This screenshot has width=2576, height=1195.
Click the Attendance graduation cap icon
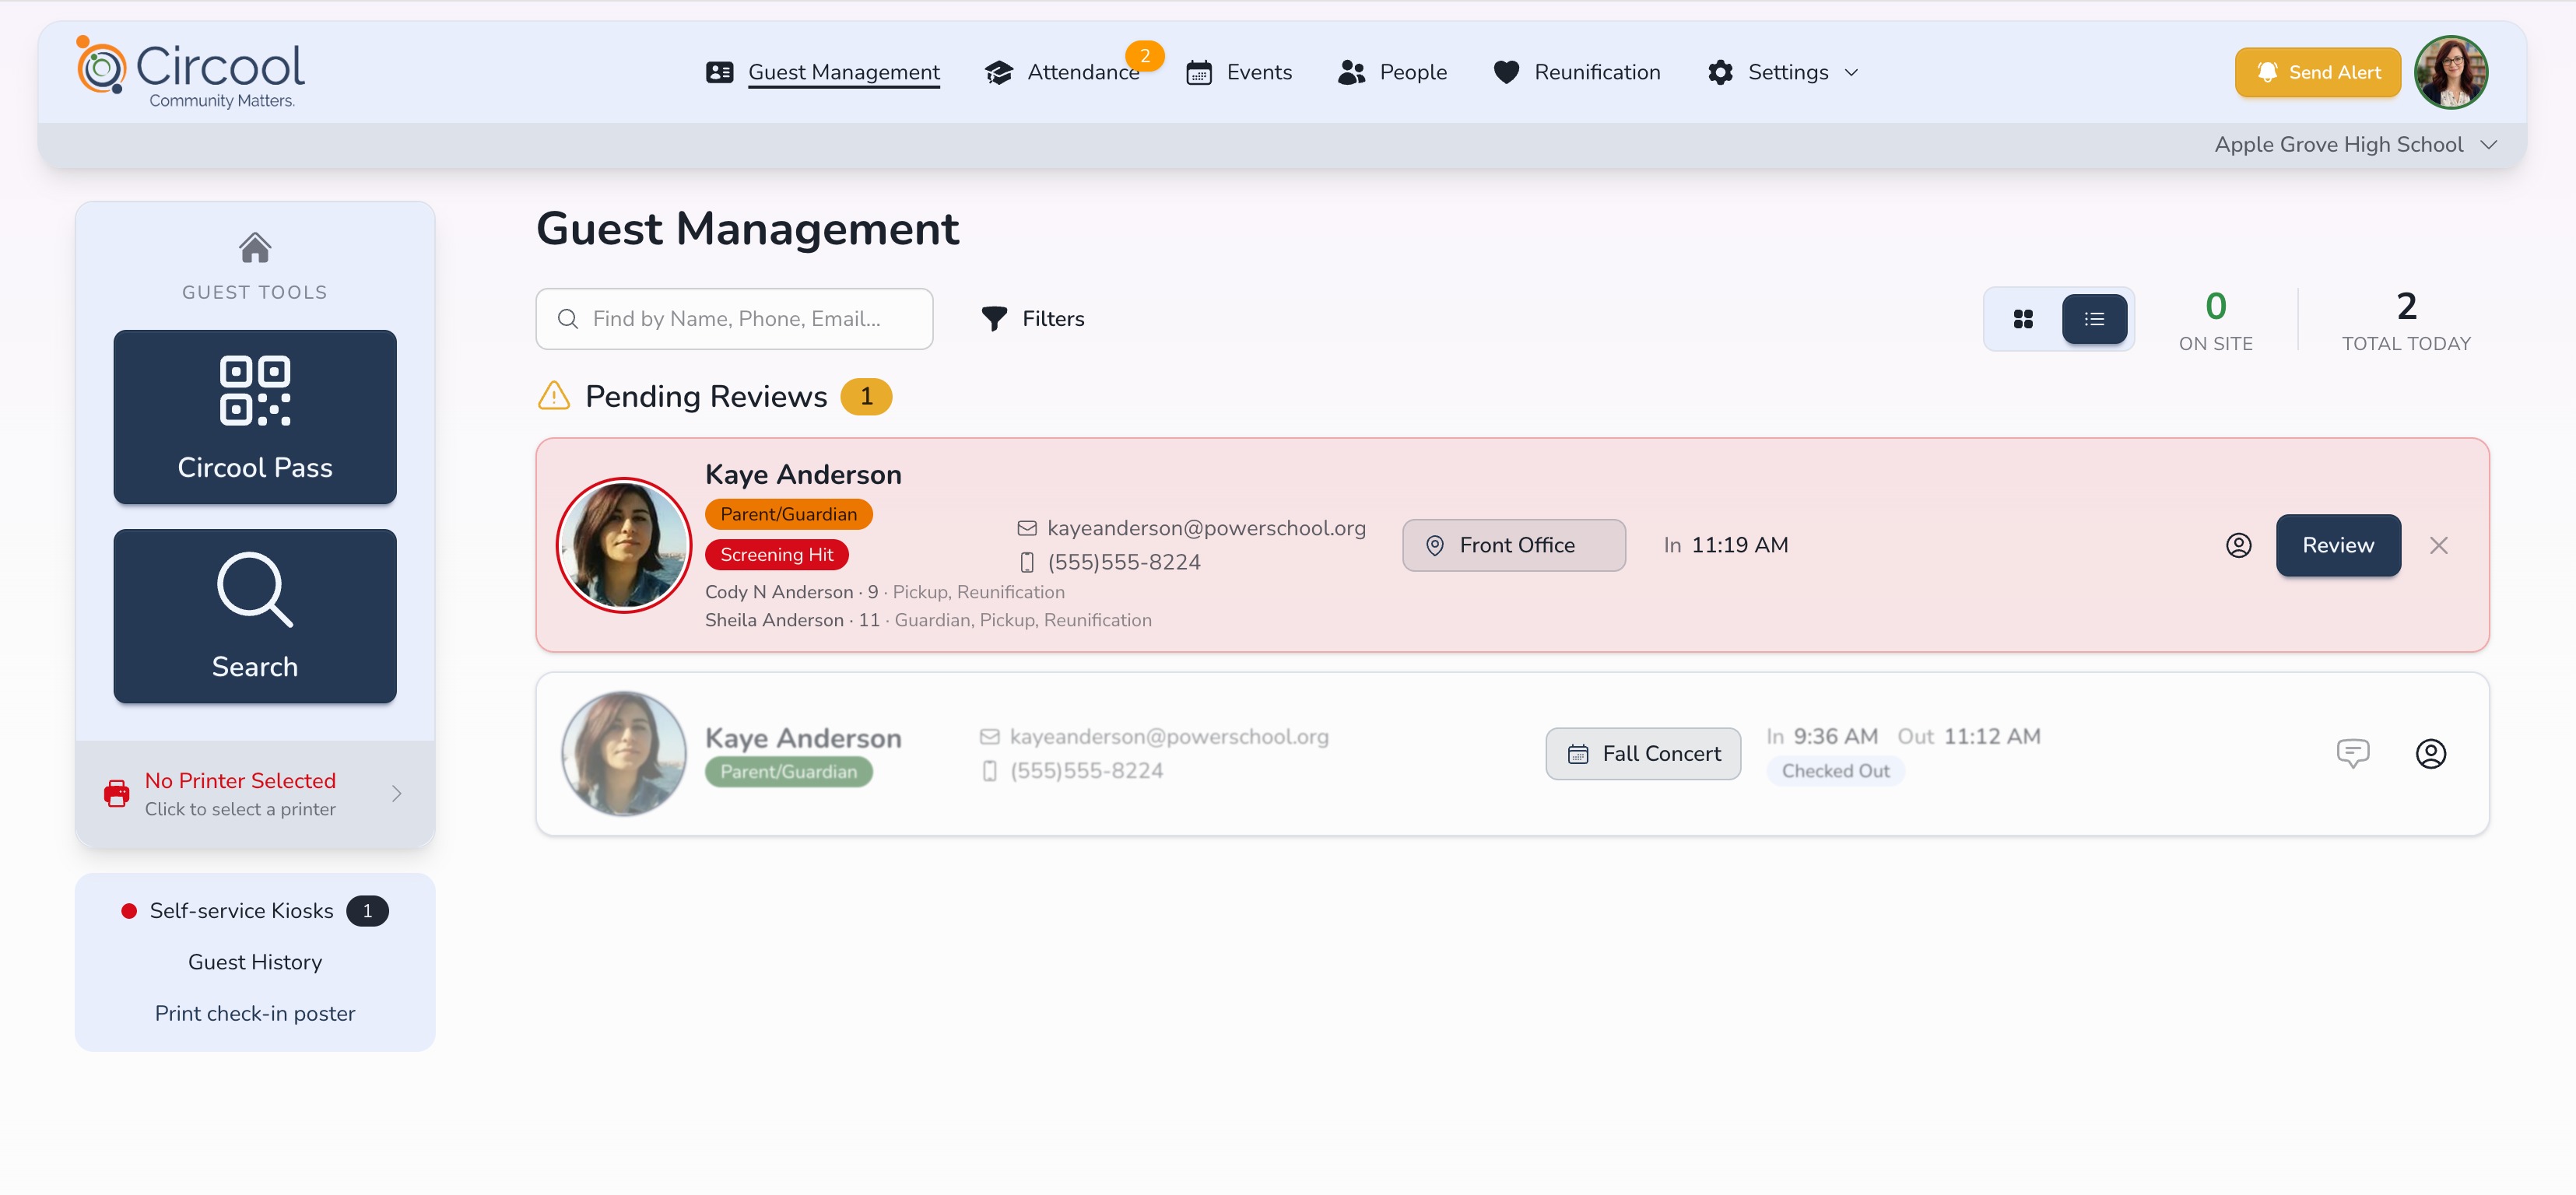(x=998, y=72)
